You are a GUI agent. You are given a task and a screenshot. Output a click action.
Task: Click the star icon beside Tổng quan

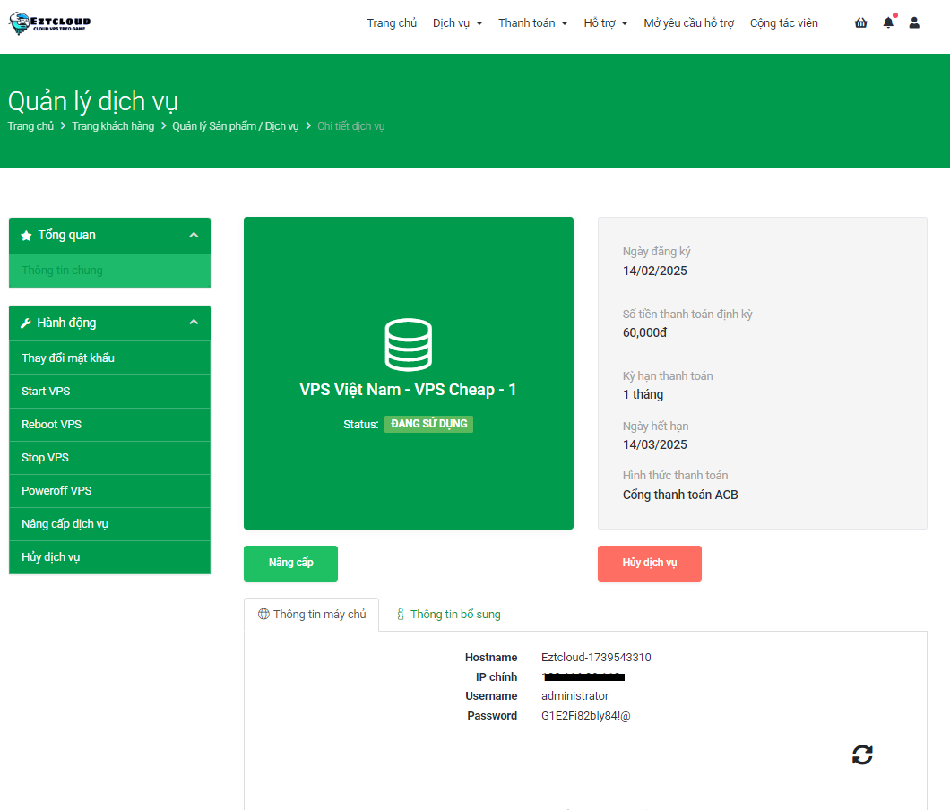pos(26,236)
